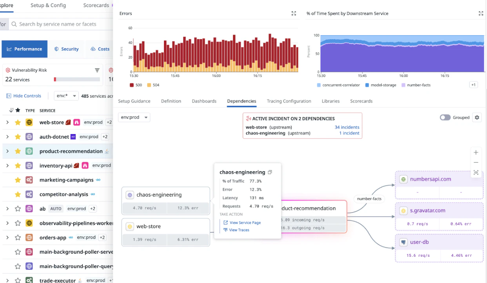Select the Security view button
The width and height of the screenshot is (487, 283).
pos(66,49)
